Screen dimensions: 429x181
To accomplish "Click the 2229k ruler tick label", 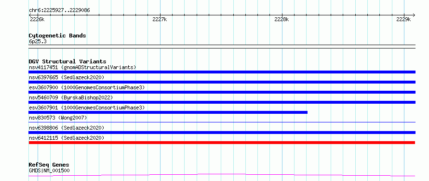I will (x=403, y=19).
